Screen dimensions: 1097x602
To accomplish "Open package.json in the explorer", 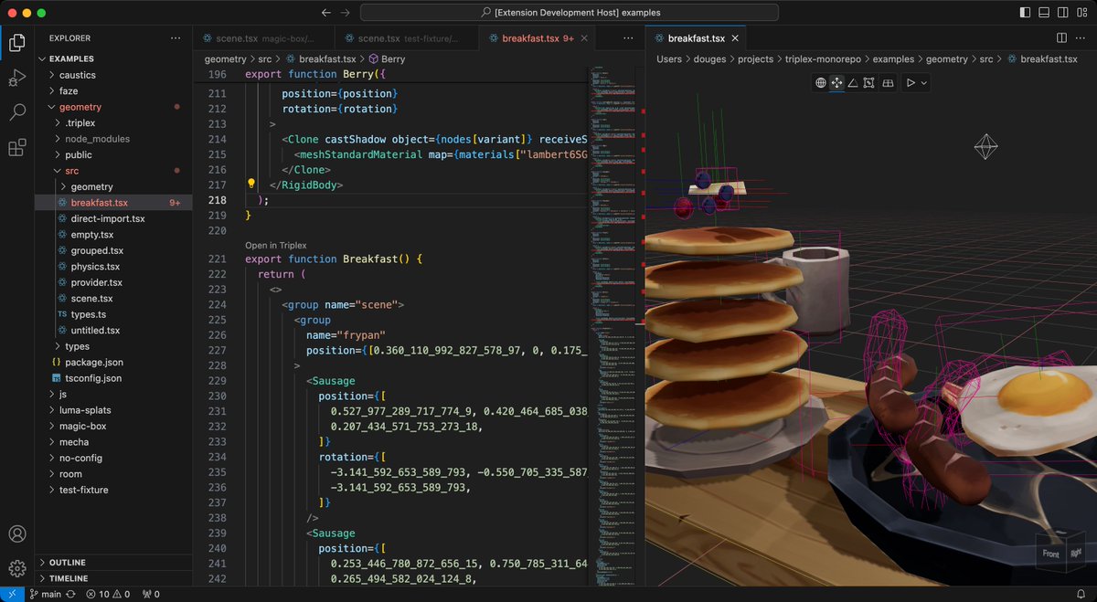I will point(113,363).
